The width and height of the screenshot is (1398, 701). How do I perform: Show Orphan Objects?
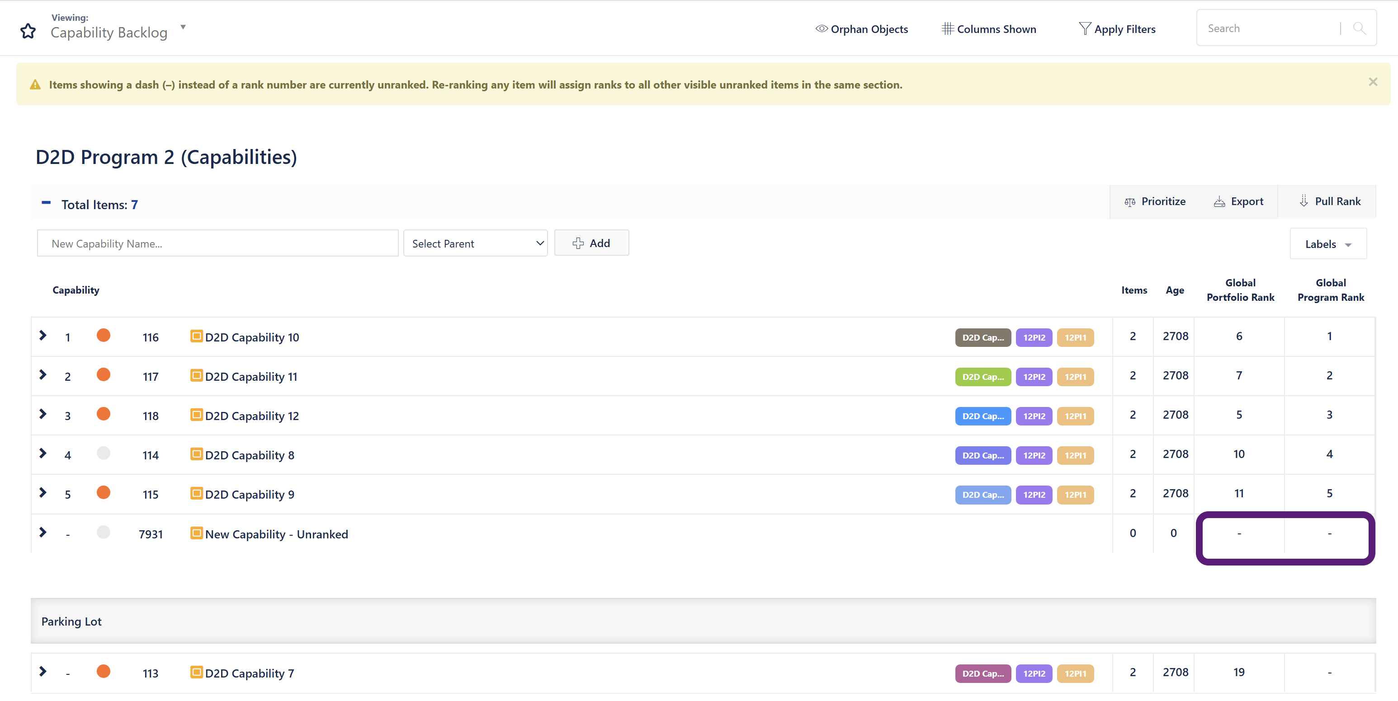[861, 29]
